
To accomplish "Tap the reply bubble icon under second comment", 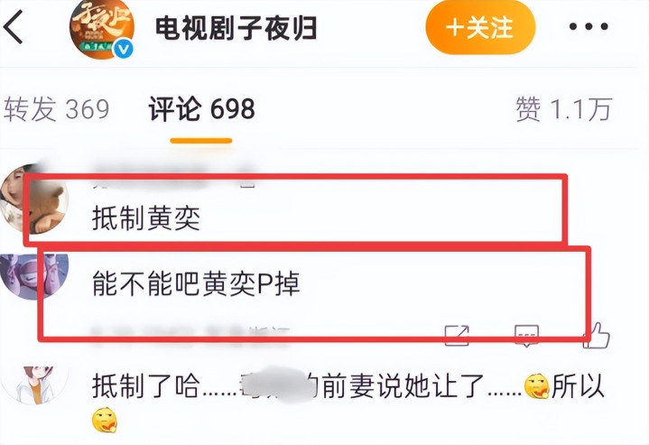I will [x=526, y=335].
